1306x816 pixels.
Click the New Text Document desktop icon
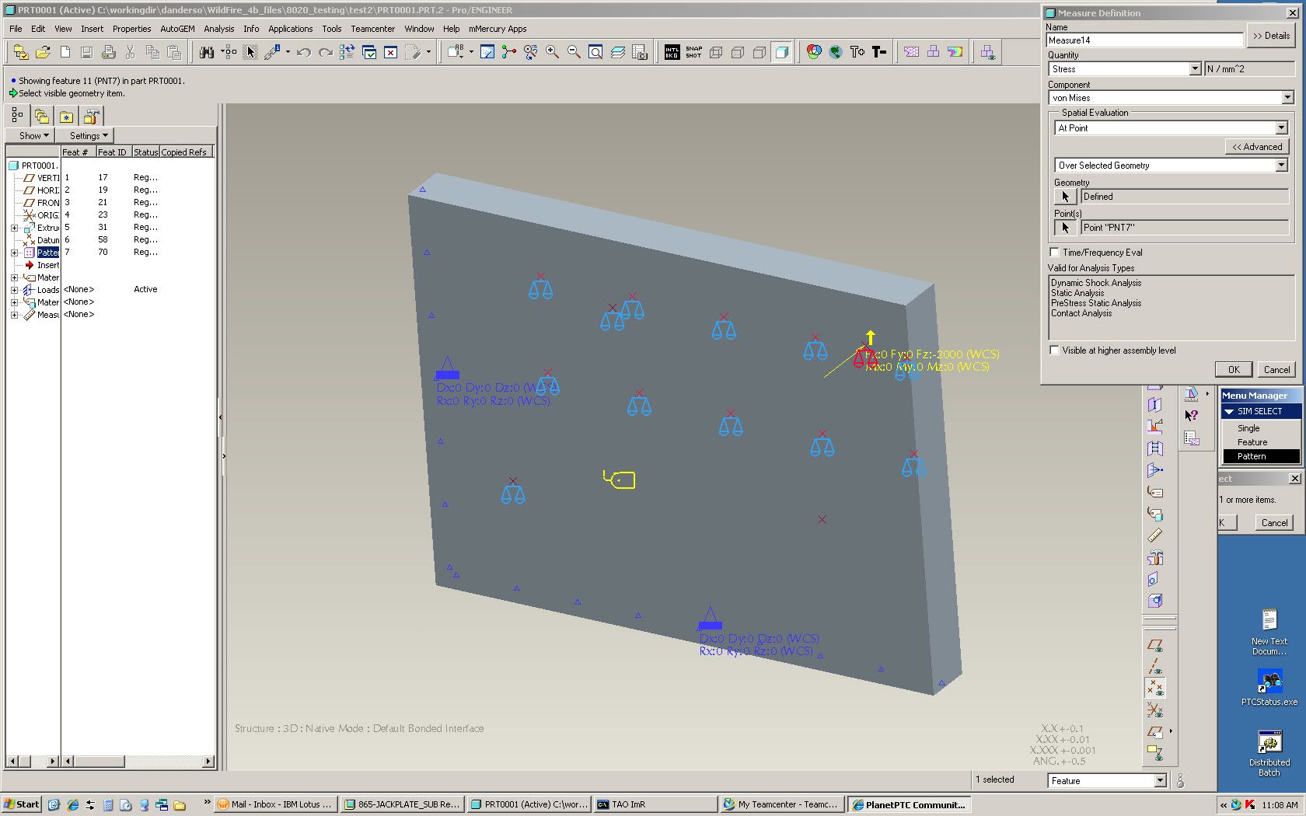pyautogui.click(x=1269, y=633)
